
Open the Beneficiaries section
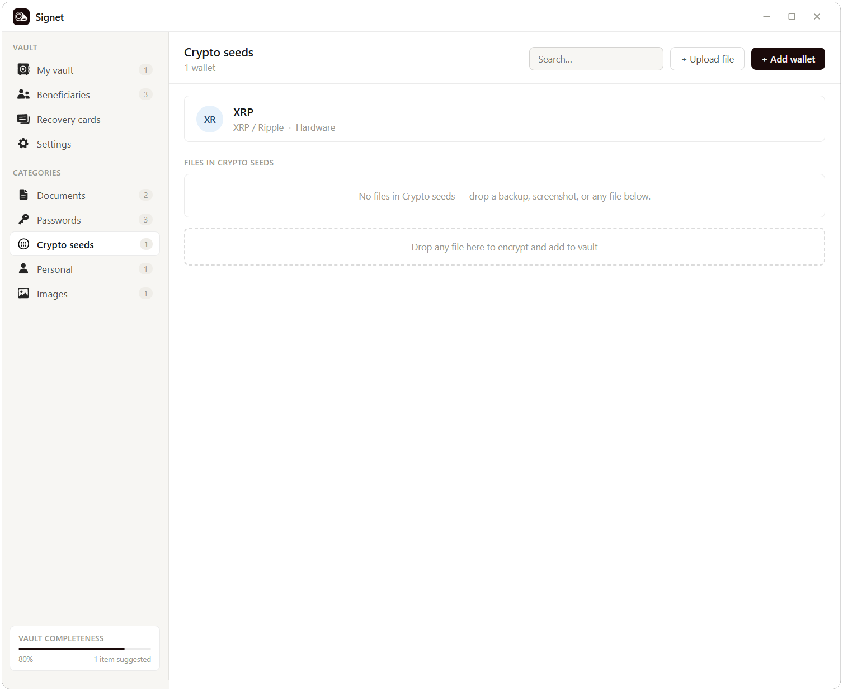pyautogui.click(x=63, y=95)
